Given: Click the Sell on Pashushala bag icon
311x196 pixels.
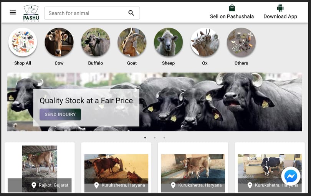Looking at the screenshot, I should click(x=232, y=8).
